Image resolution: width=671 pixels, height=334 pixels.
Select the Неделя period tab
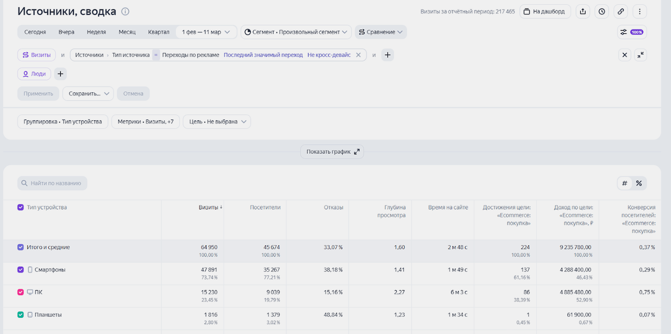pos(96,32)
